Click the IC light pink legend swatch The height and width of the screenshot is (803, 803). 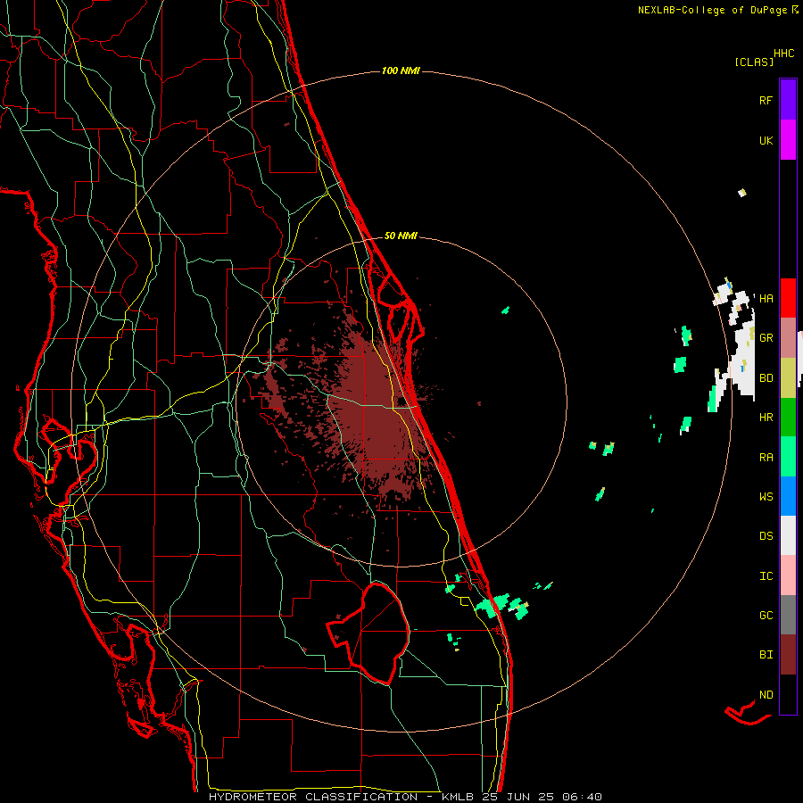pyautogui.click(x=788, y=575)
